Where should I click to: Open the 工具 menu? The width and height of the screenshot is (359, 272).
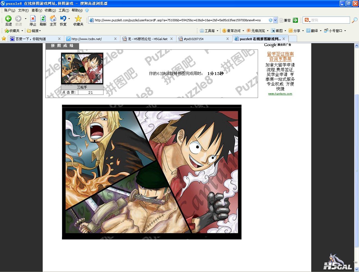[x=64, y=10]
